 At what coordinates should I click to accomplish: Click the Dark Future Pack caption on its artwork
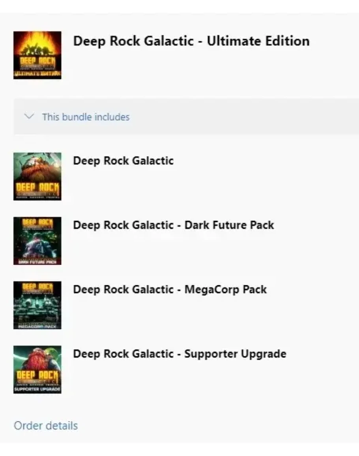click(37, 261)
